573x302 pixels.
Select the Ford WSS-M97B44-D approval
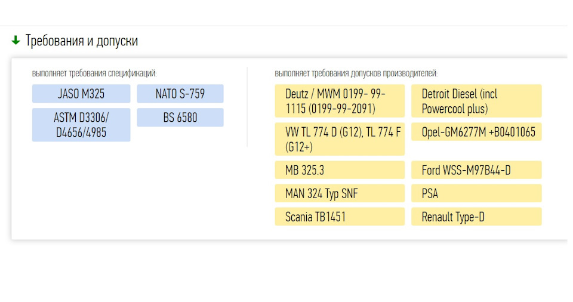[476, 170]
